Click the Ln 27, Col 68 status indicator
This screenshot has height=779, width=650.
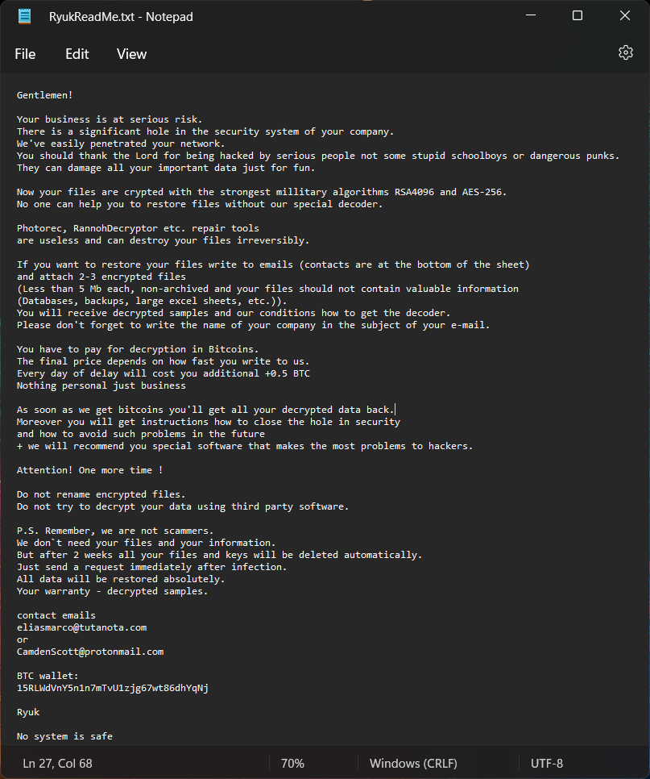point(57,763)
